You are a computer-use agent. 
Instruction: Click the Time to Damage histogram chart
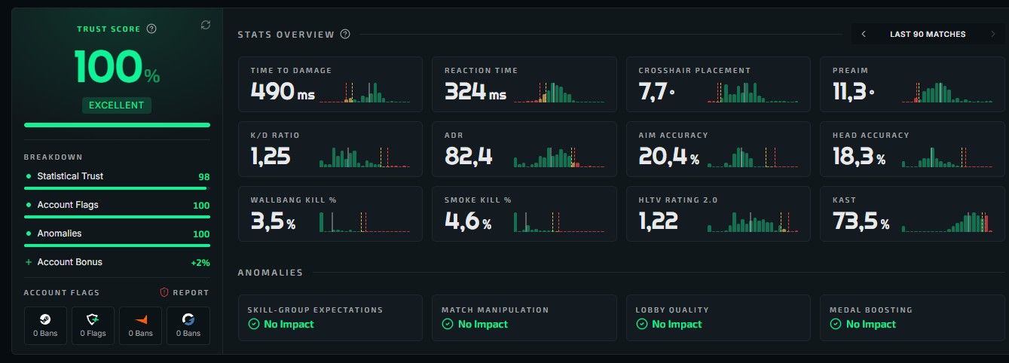365,92
